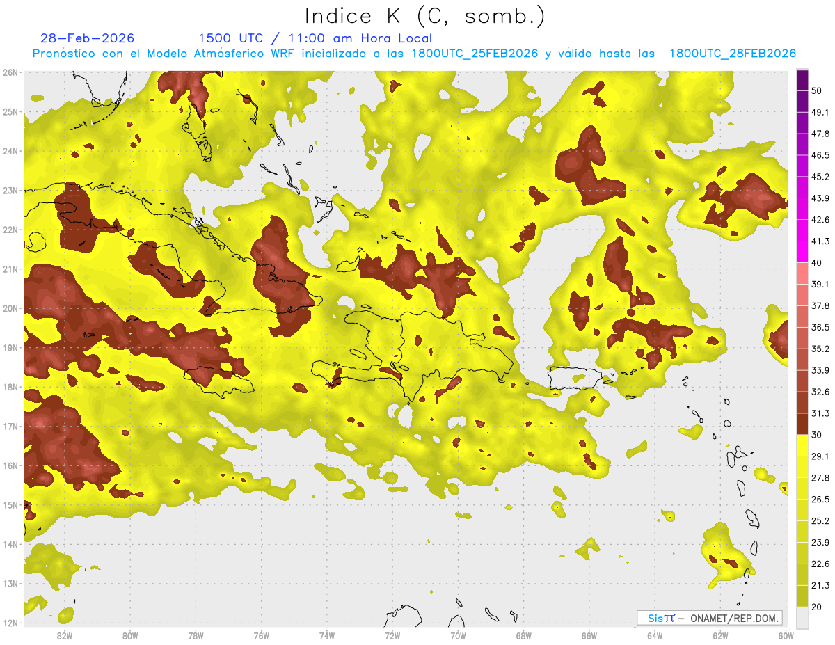Click the '76W' longitude axis label
Screen dimensions: 835x645
[261, 636]
